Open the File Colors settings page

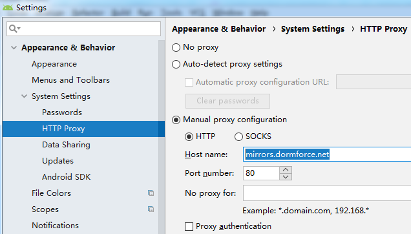[x=52, y=193]
